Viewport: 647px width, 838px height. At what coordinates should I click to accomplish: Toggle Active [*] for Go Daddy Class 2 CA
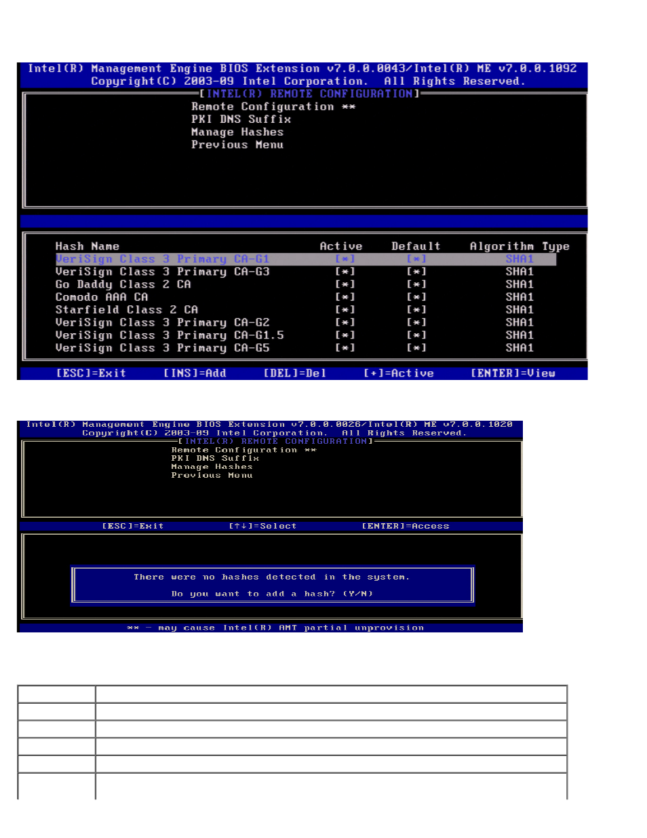point(345,284)
